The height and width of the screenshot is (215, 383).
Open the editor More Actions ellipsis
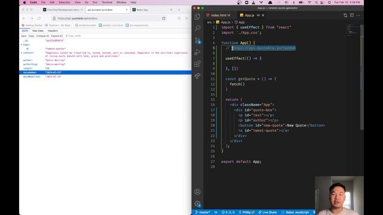(358, 16)
